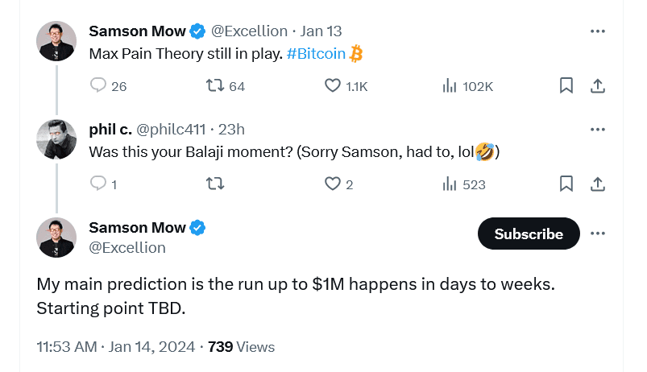The image size is (647, 372).
Task: Share phil c.'s reply
Action: click(598, 184)
